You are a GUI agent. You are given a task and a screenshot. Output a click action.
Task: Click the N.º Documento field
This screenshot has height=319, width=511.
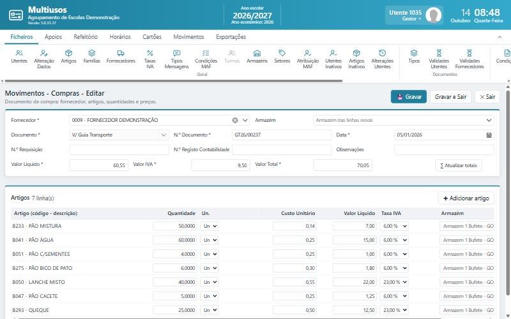point(282,135)
